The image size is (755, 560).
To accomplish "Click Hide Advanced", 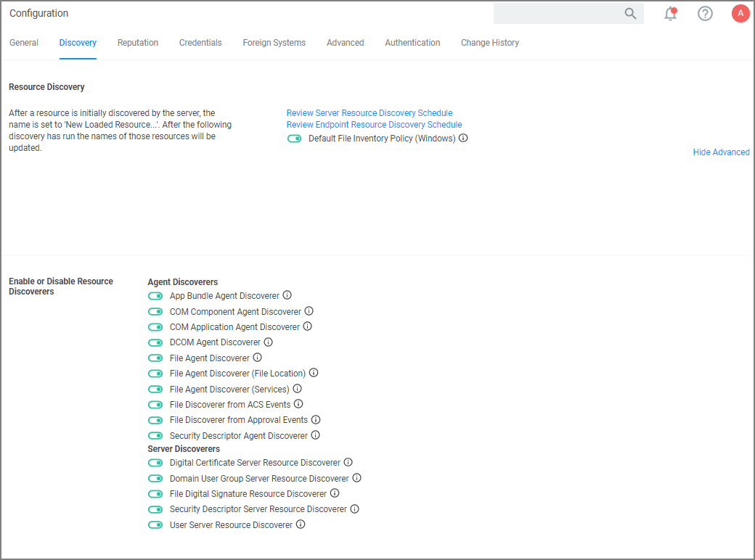I will 721,152.
